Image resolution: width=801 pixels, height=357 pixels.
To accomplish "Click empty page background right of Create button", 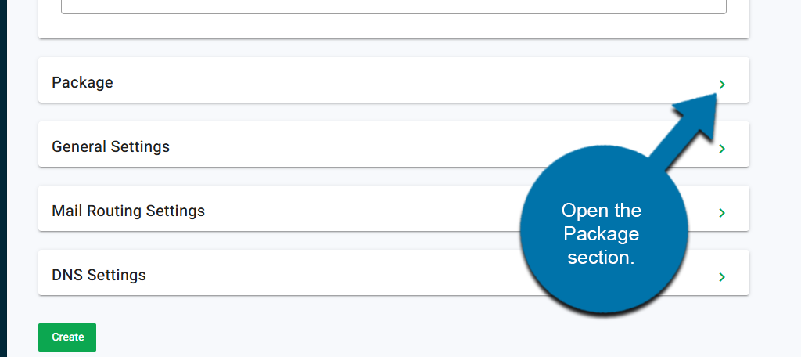I will pos(391,337).
